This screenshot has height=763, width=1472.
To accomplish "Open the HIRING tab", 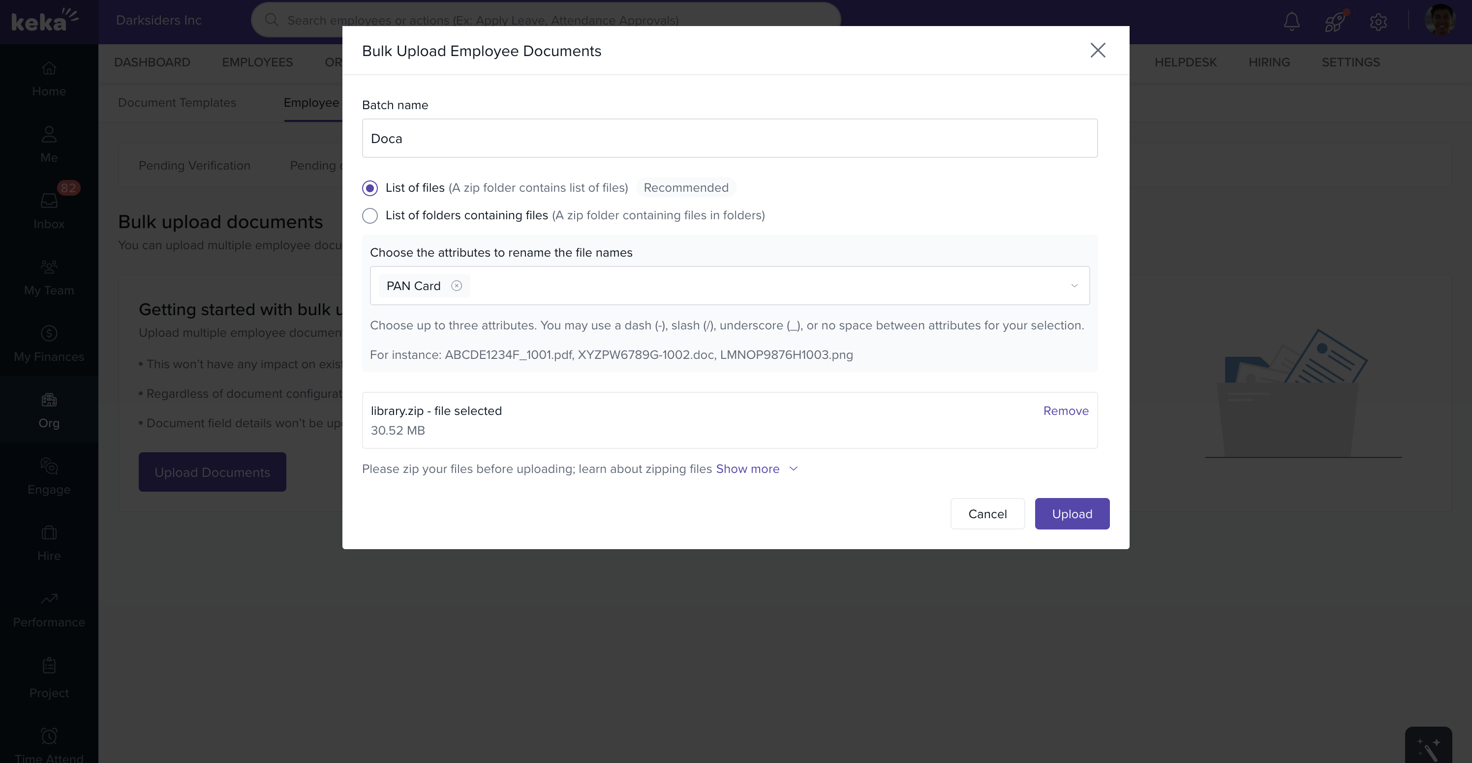I will 1269,62.
